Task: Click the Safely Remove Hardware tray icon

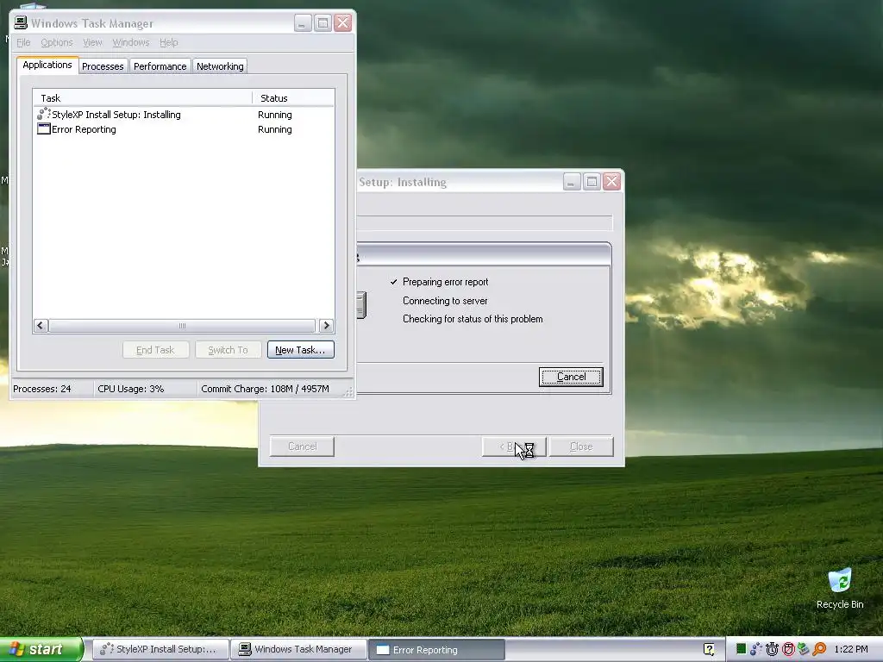Action: [804, 649]
